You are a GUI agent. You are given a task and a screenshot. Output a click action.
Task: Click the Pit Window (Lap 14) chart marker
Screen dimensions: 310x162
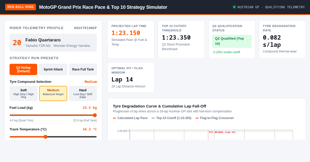pos(222,132)
